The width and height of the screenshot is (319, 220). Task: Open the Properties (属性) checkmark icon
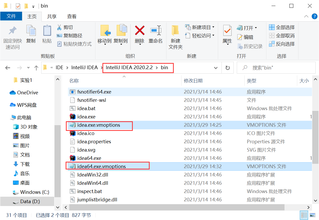pos(227,31)
